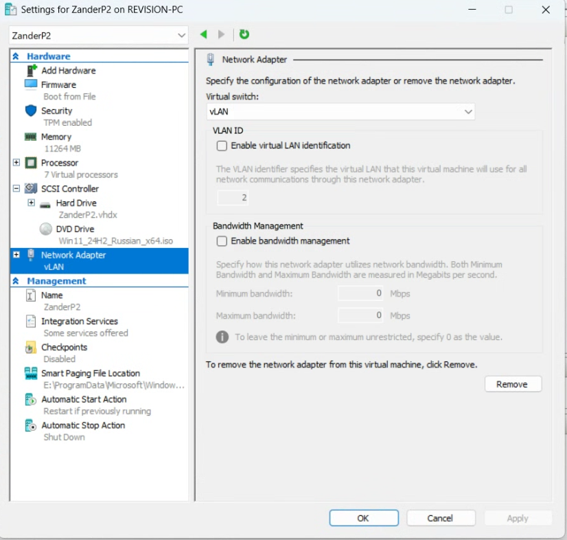Select Checkpoints settings item

coord(65,348)
